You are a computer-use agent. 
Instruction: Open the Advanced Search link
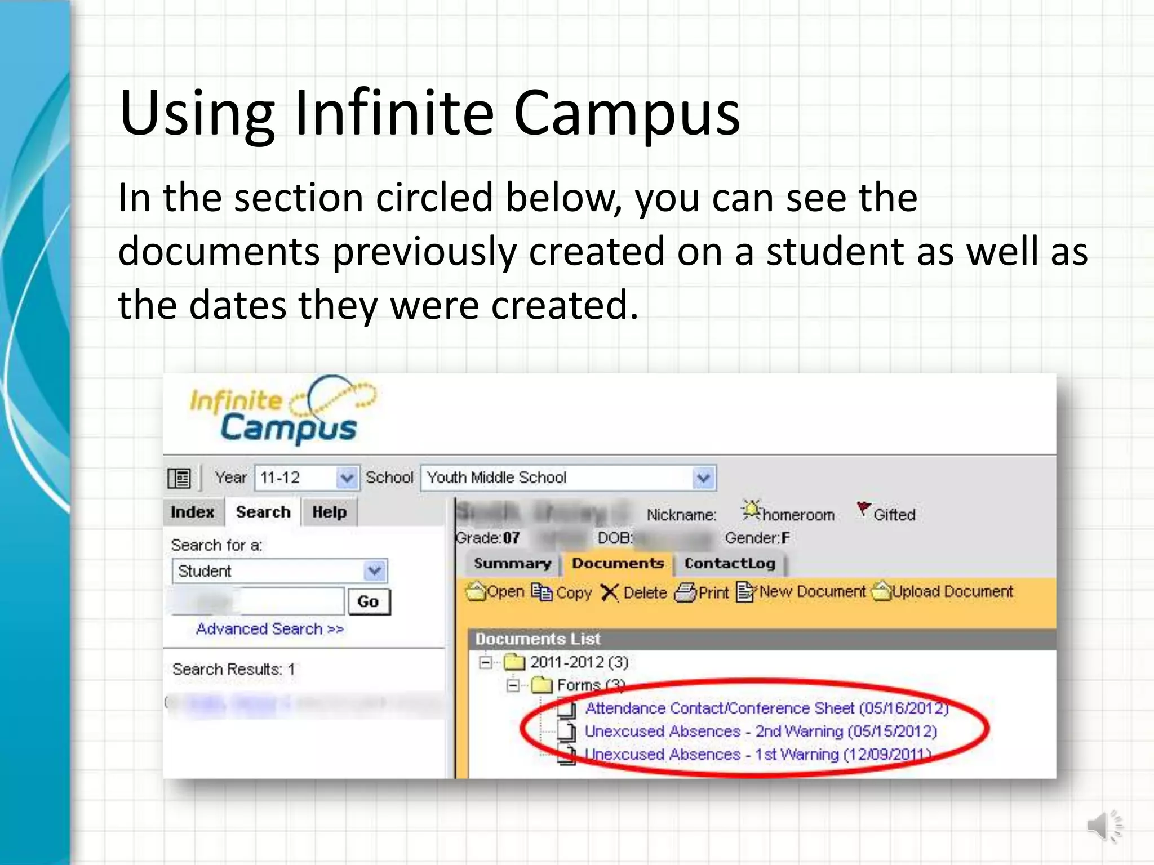click(270, 628)
